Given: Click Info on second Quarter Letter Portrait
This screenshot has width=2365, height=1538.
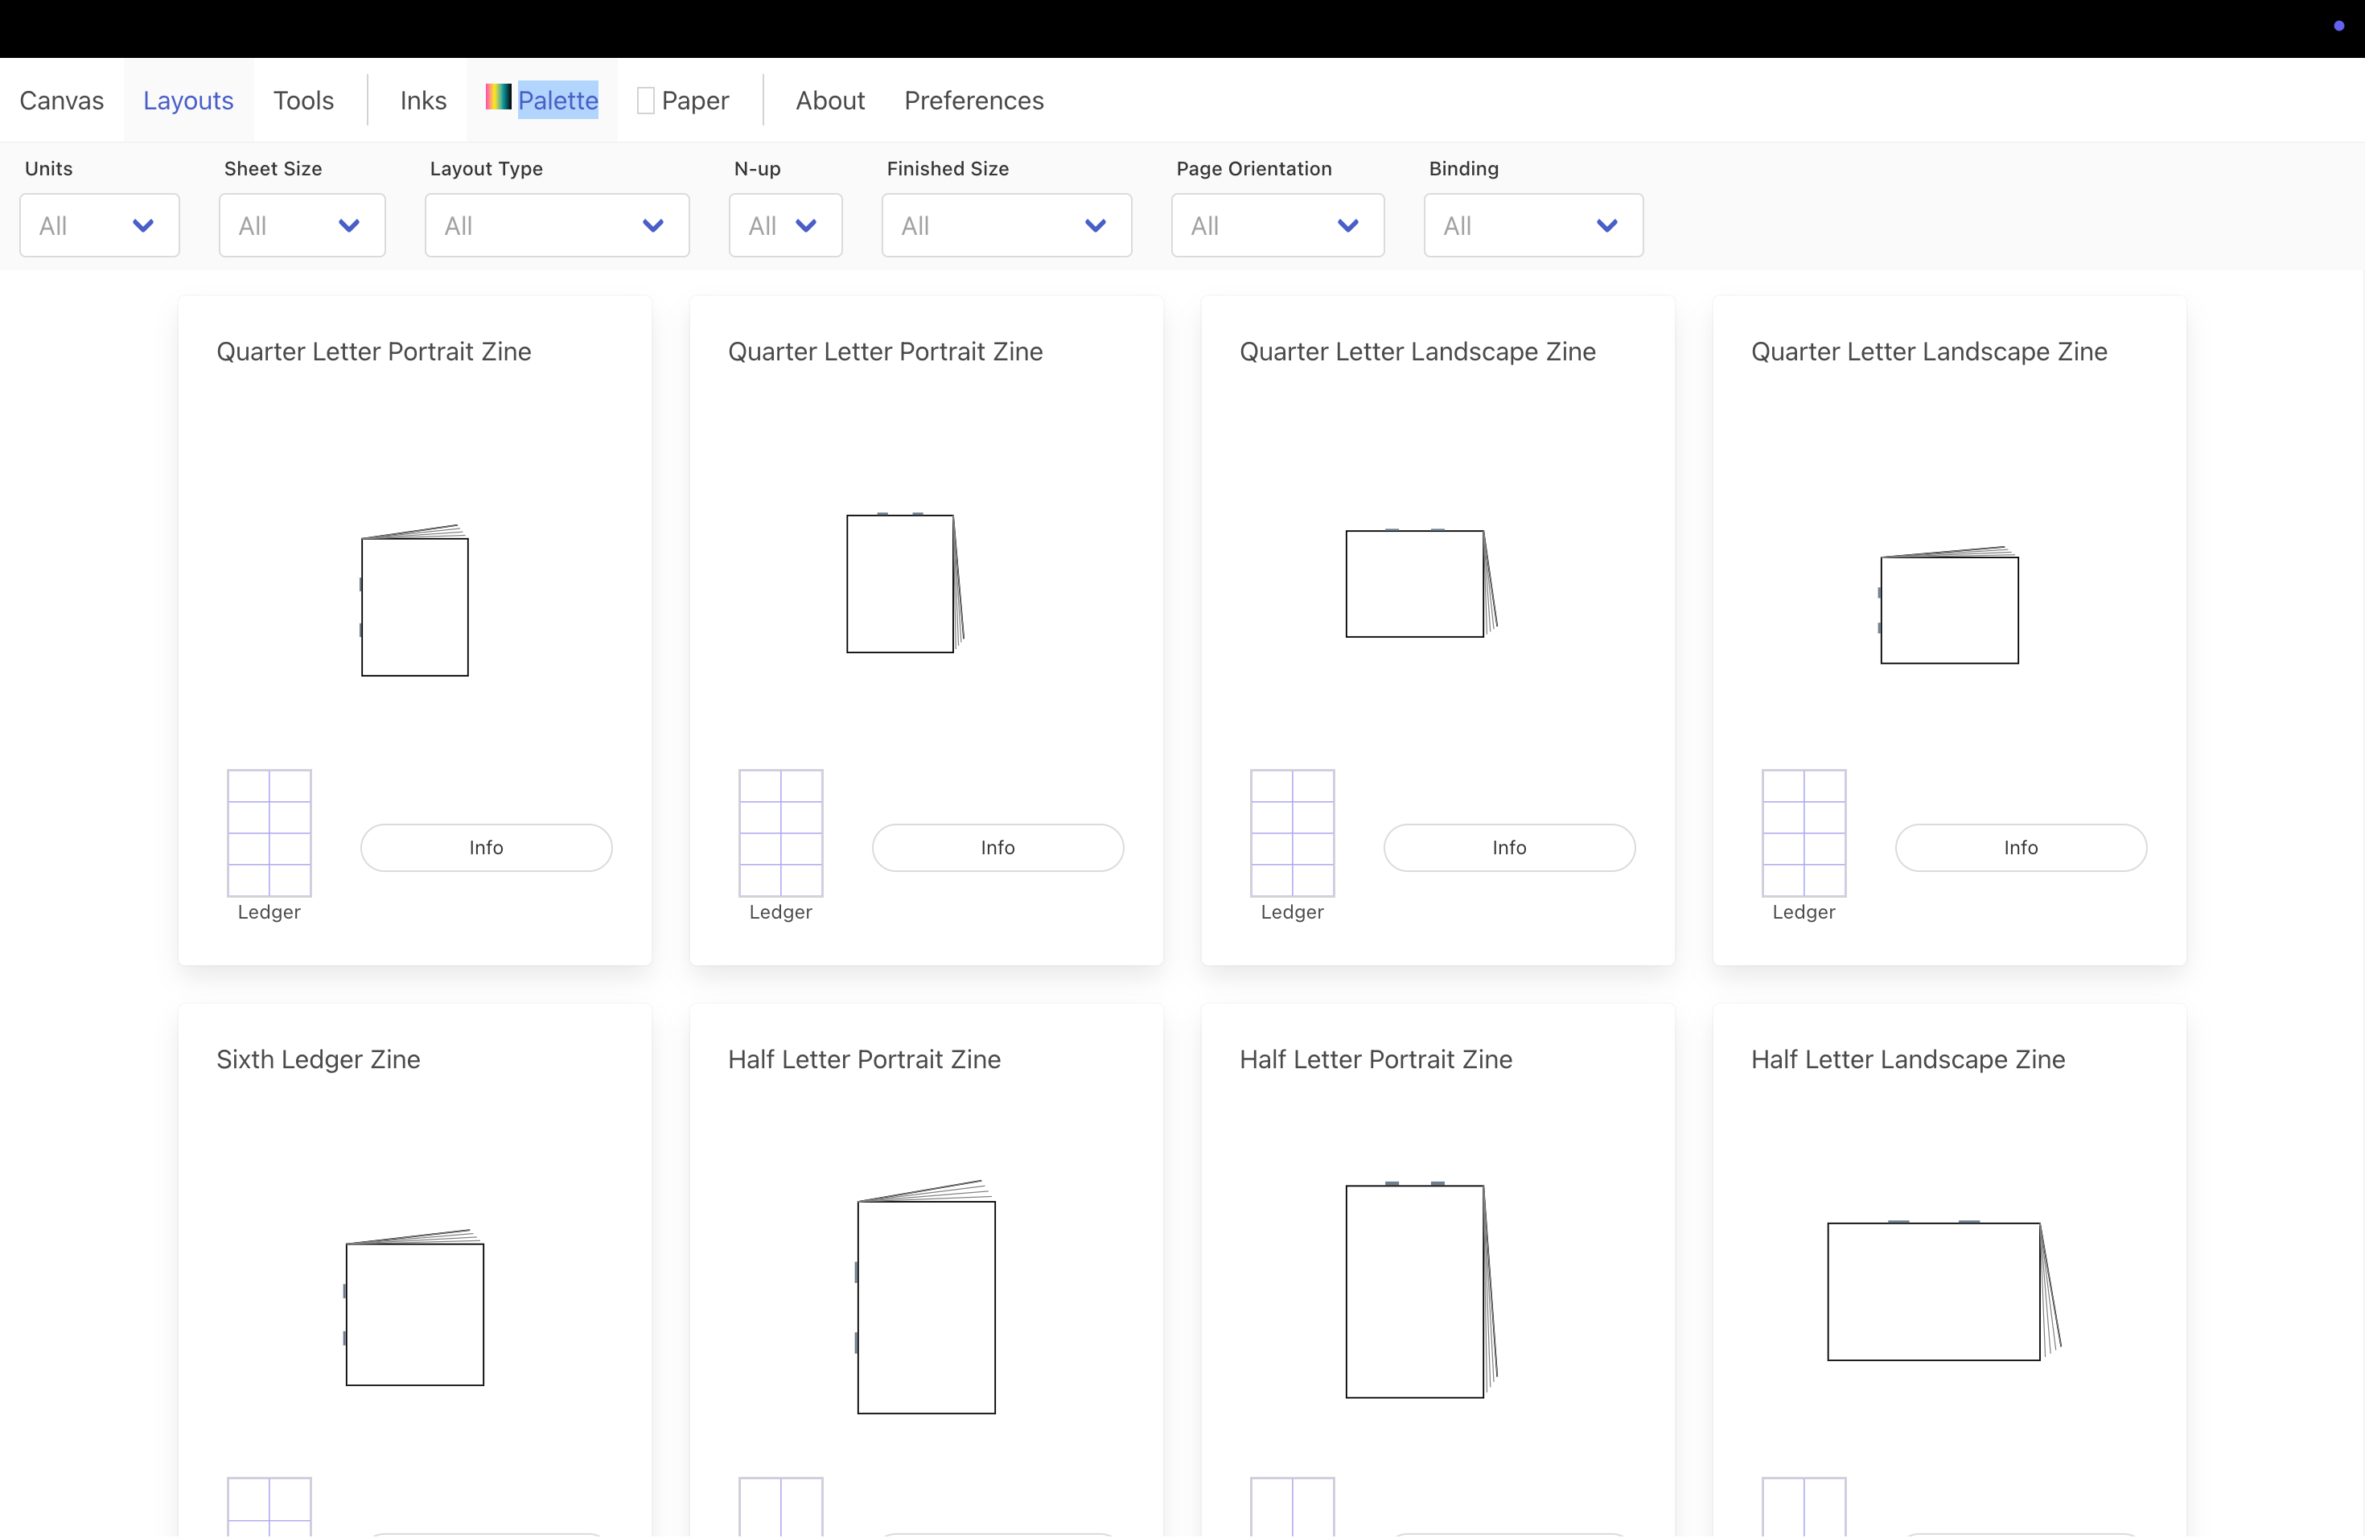Looking at the screenshot, I should [997, 848].
